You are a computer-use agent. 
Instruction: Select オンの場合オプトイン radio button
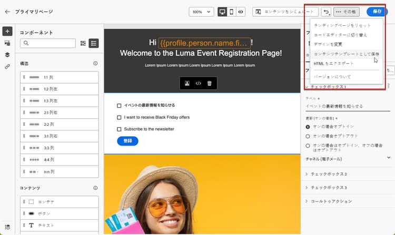308,127
